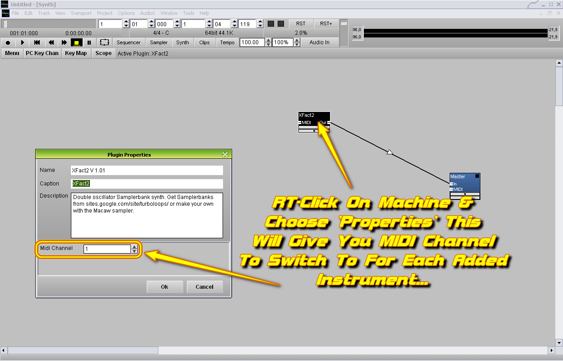Adjust the stepper beside the 000 field
Screen dimensions: 563x361
click(x=177, y=24)
